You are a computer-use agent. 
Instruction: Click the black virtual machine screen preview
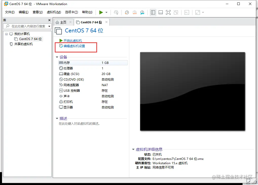pyautogui.click(x=192, y=91)
